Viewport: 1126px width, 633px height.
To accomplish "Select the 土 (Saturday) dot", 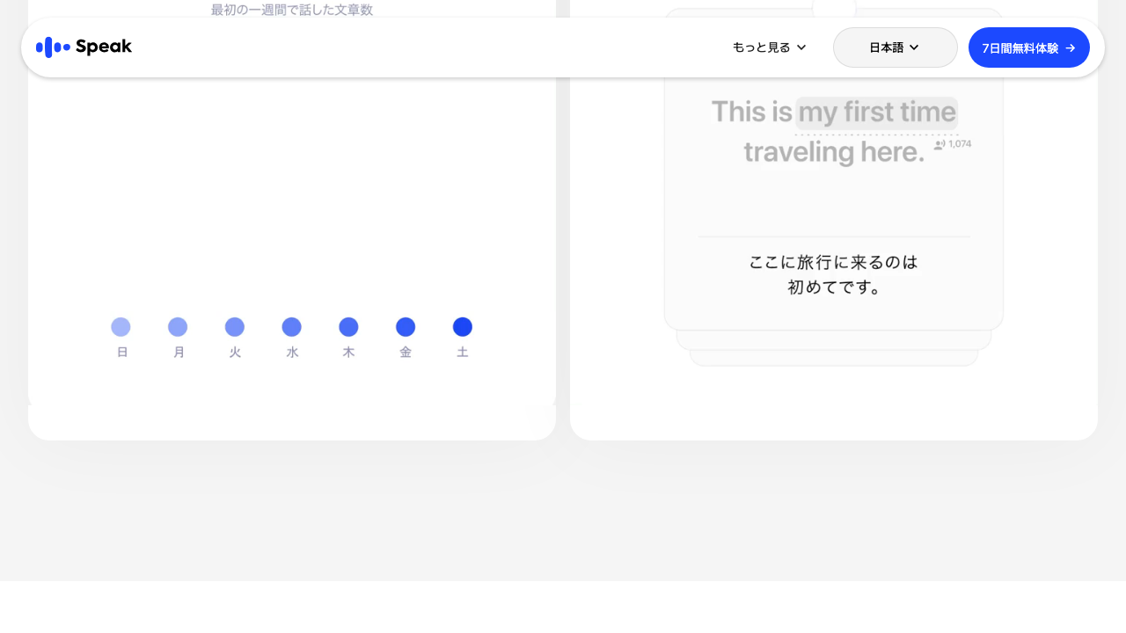I will tap(463, 327).
